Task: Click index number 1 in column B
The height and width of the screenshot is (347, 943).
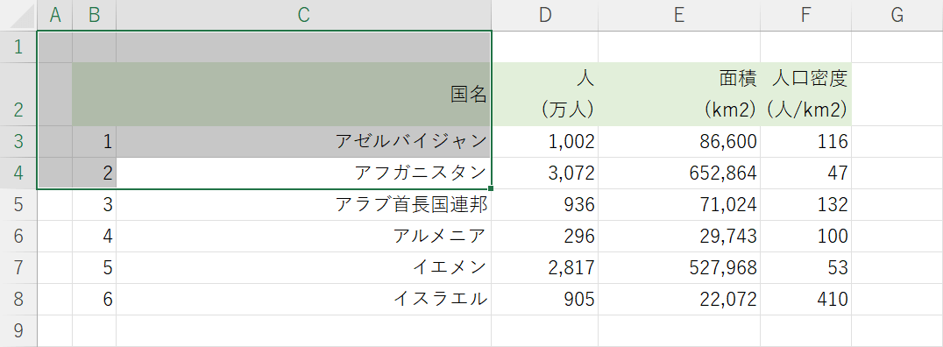Action: click(94, 141)
